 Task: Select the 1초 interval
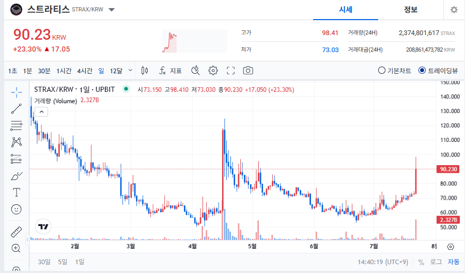[12, 71]
